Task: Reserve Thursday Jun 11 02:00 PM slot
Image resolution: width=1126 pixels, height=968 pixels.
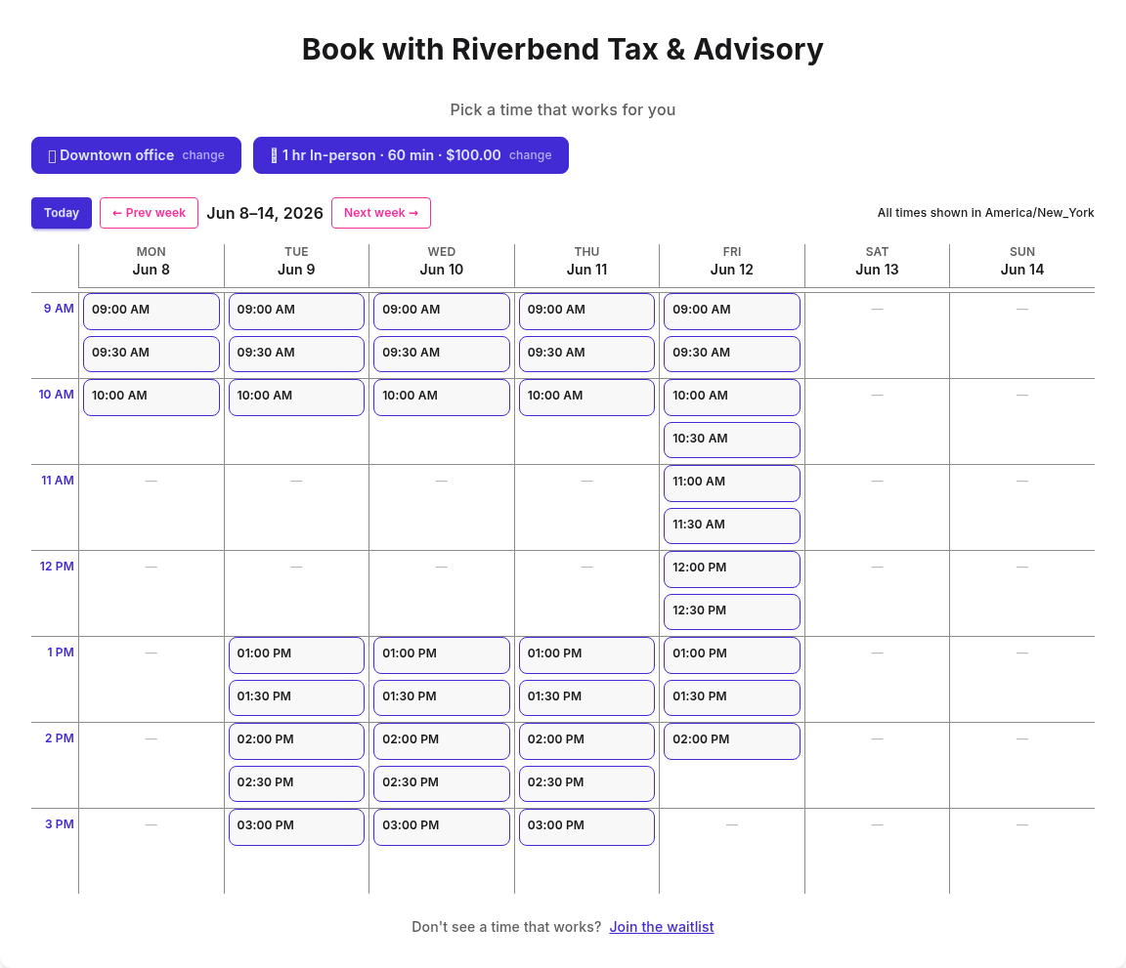Action: (x=586, y=741)
